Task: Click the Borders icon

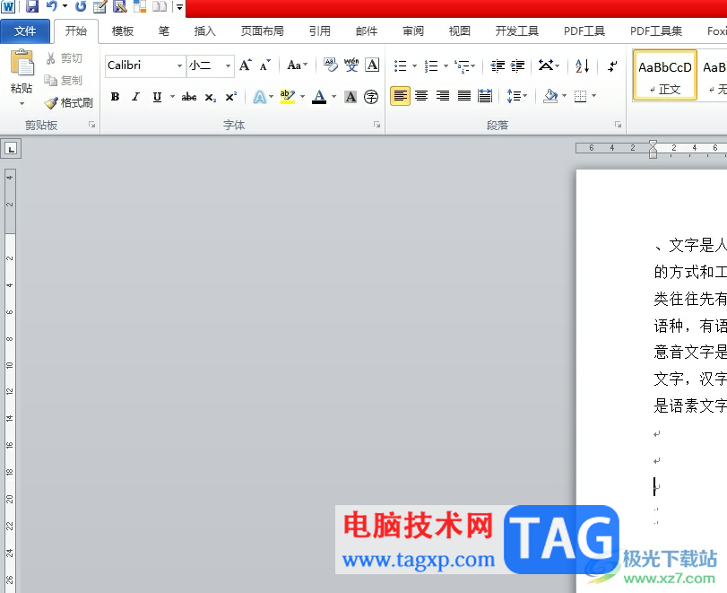Action: [x=580, y=96]
